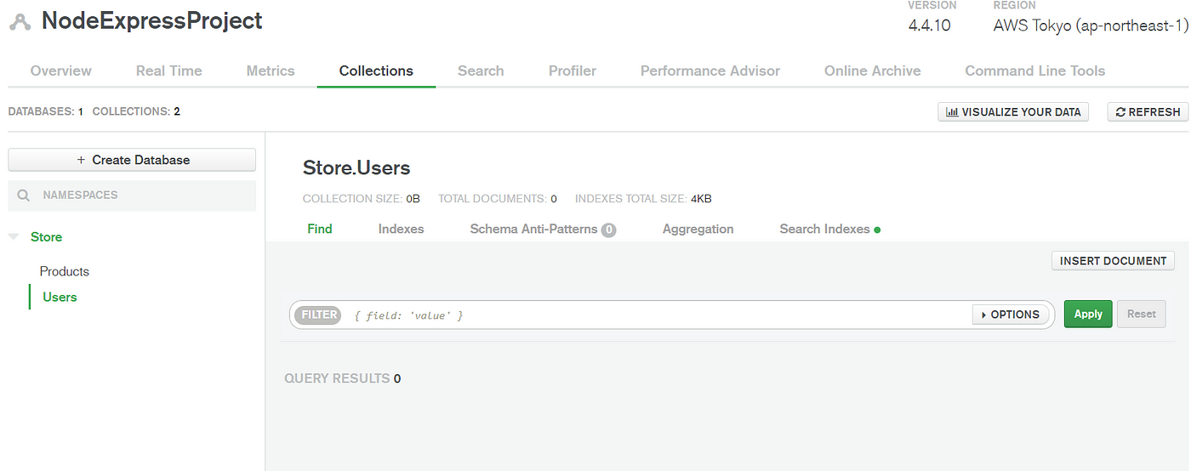The width and height of the screenshot is (1191, 471).
Task: Open the Metrics tab
Action: click(271, 71)
